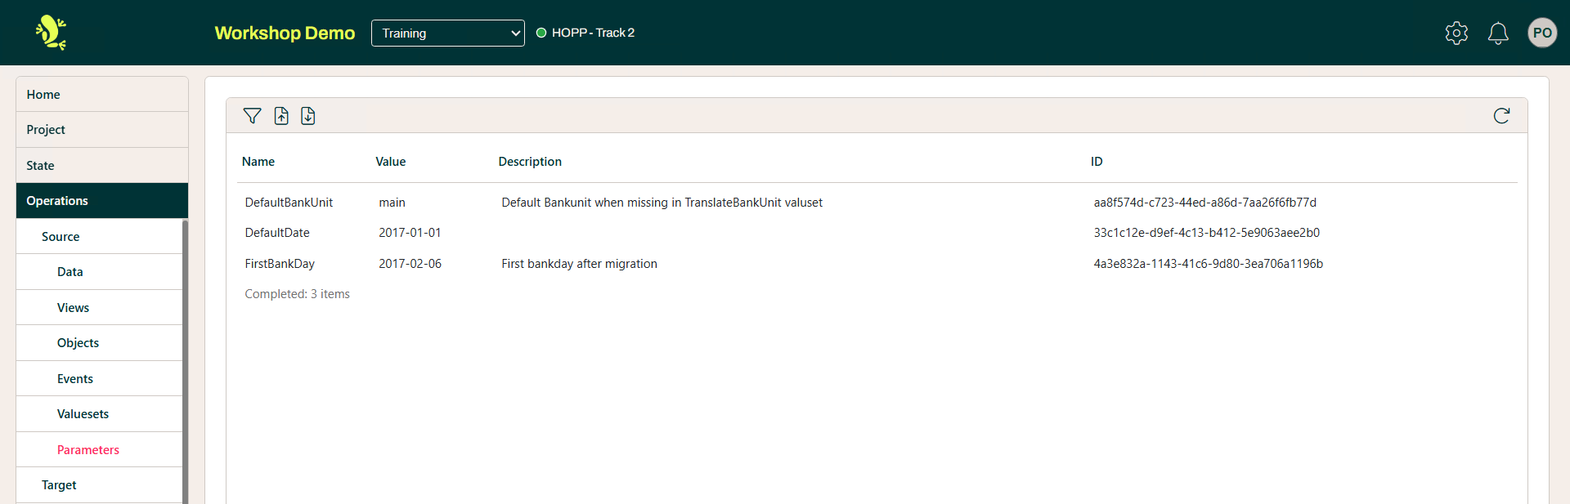Click the Workshop Demo title
This screenshot has height=504, width=1570.
(x=285, y=33)
